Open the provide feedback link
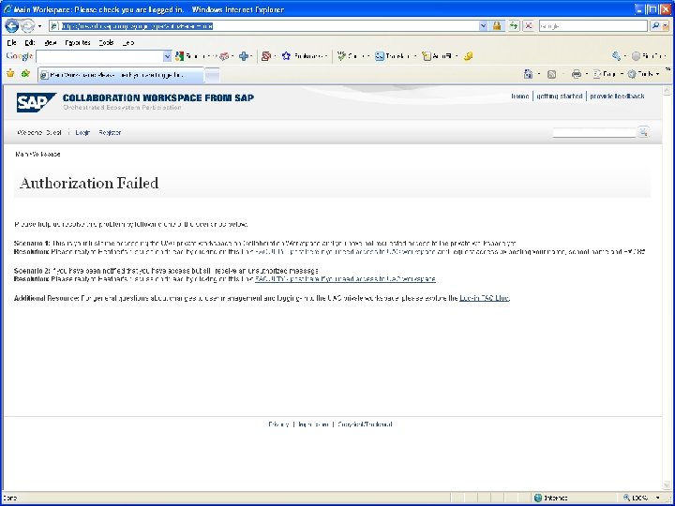 click(x=617, y=96)
